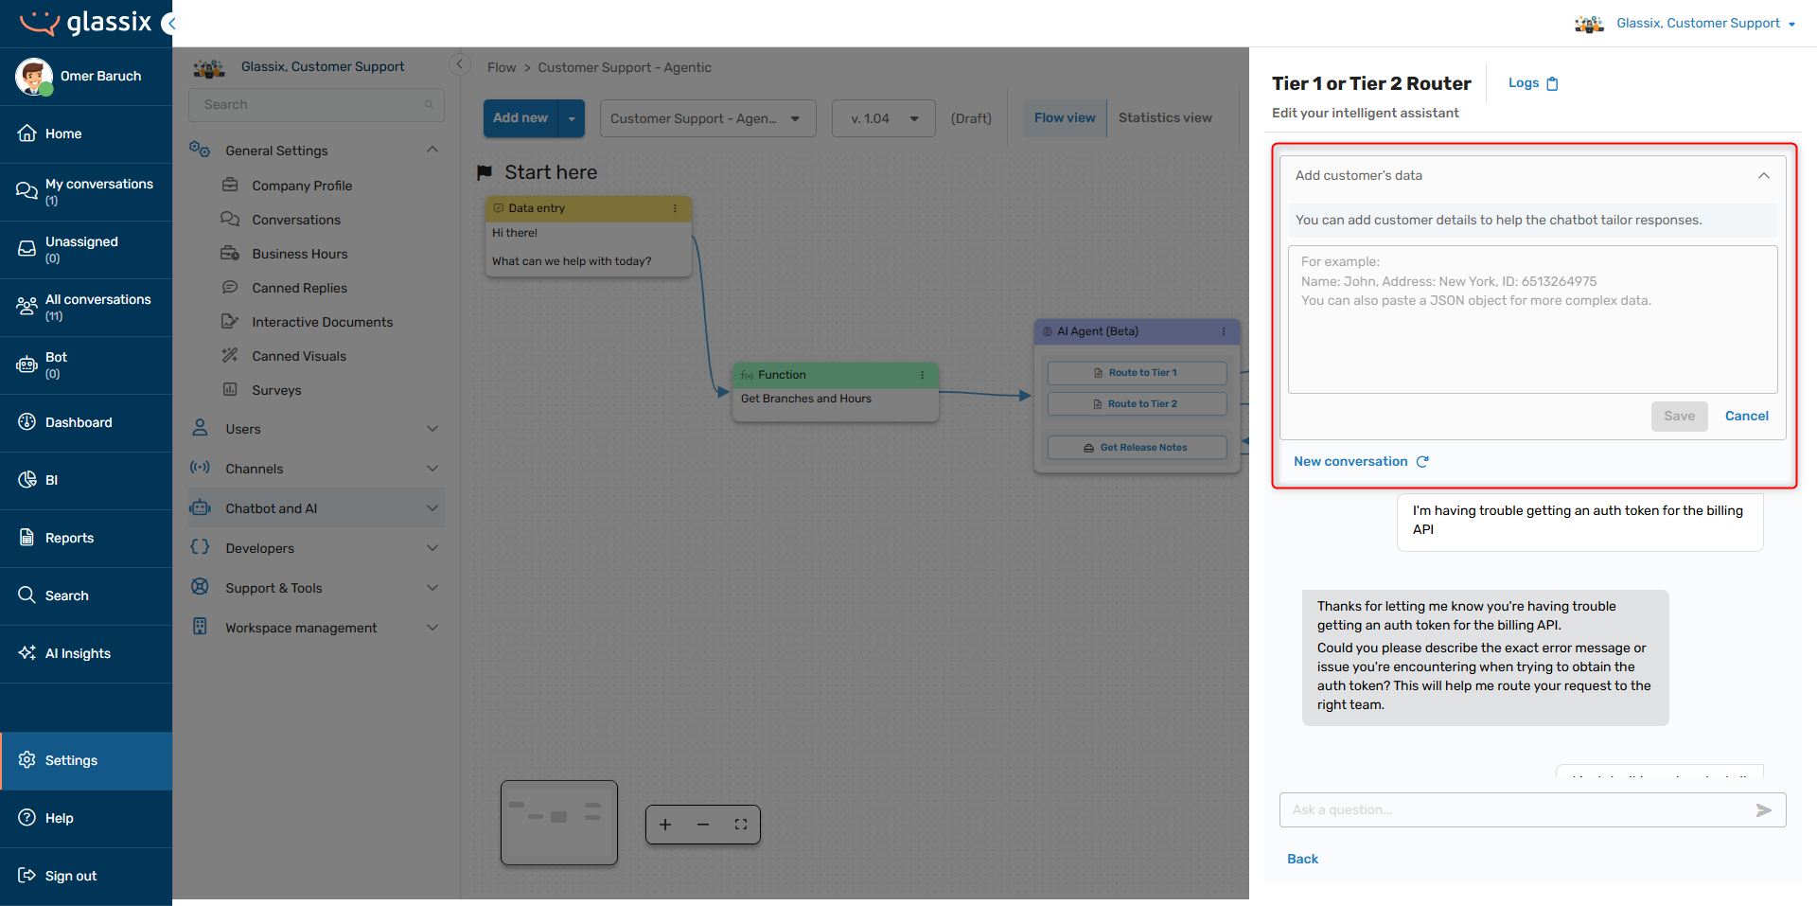Collapse the main sidebar with the arrow
The image size is (1817, 906).
pos(170,24)
